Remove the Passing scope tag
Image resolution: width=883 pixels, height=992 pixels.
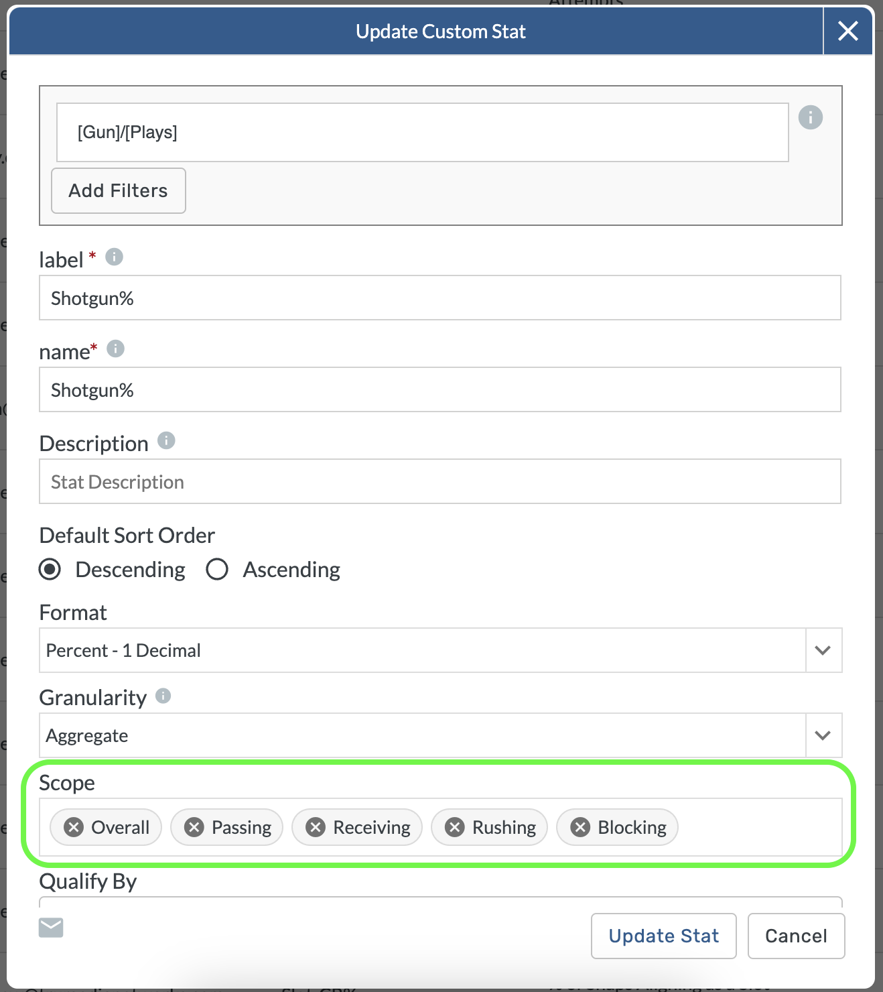coord(194,827)
